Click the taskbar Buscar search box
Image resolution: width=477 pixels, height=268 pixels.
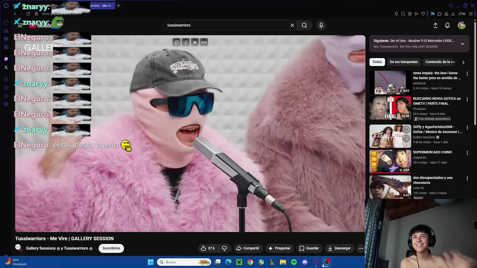pos(184,262)
